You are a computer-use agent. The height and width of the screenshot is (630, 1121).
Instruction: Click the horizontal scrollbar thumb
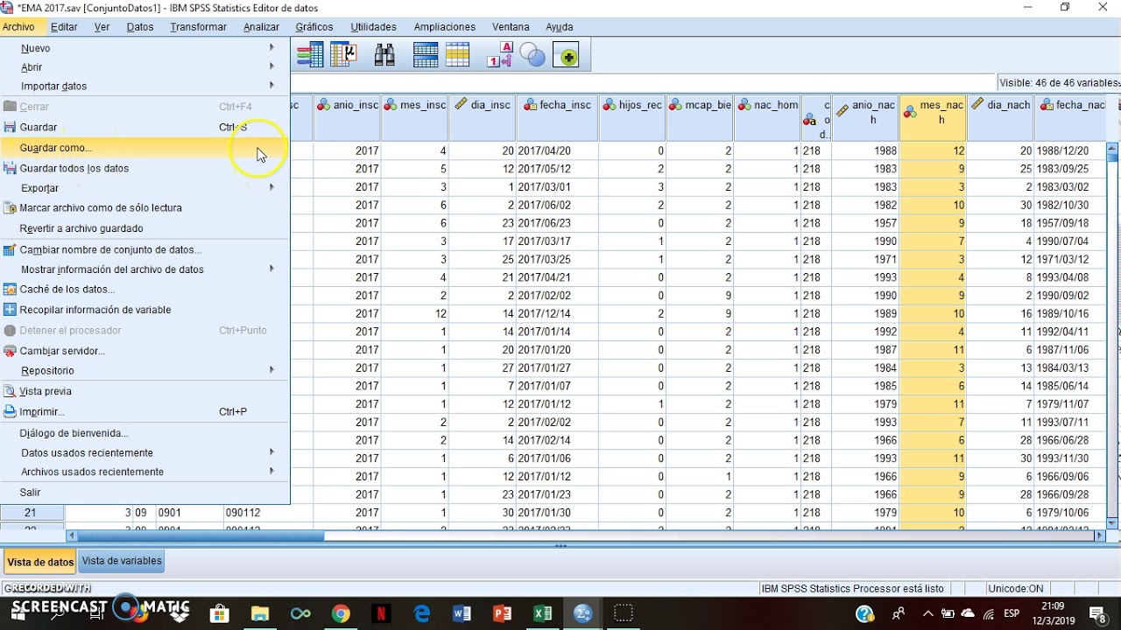point(200,535)
